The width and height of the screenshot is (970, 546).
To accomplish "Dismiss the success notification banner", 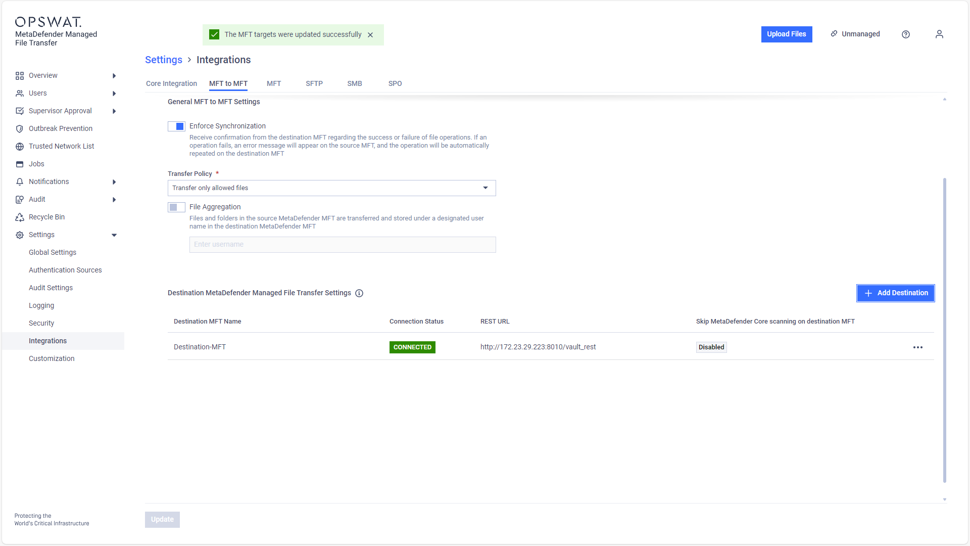I will pyautogui.click(x=370, y=35).
